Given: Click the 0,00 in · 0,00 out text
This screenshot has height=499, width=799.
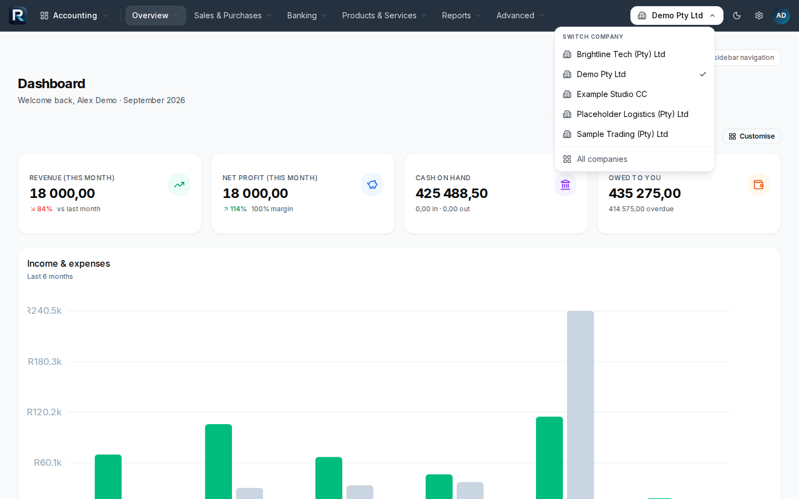Looking at the screenshot, I should 443,209.
